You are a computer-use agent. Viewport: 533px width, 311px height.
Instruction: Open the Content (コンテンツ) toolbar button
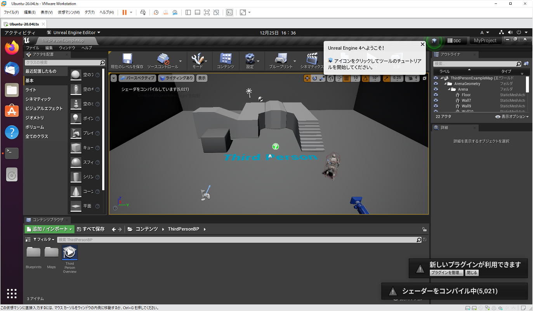tap(226, 61)
